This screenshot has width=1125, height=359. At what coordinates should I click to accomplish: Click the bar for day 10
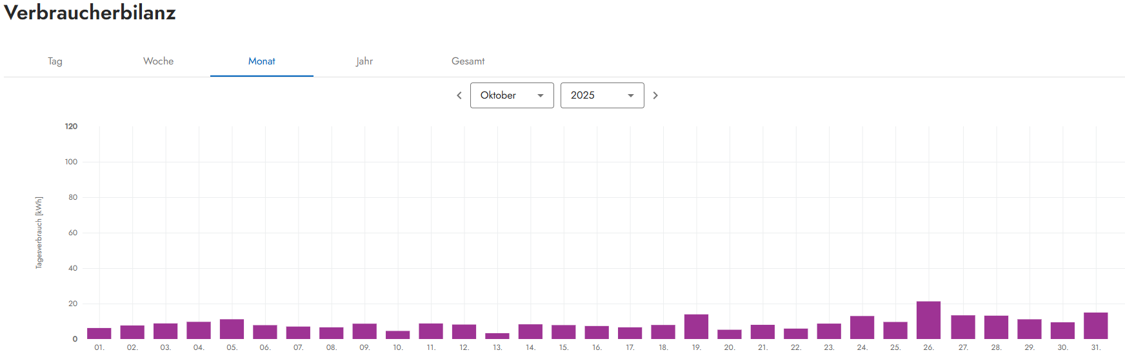coord(397,335)
